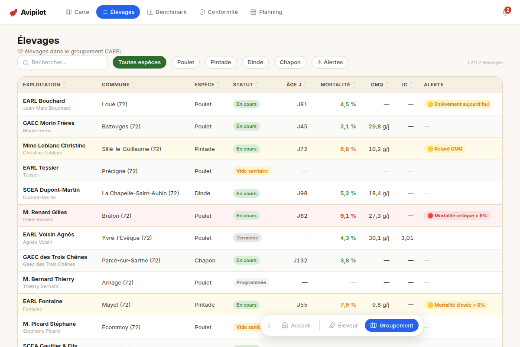Open the EARL Bouchard row
Image resolution: width=520 pixels, height=347 pixels.
(260, 104)
